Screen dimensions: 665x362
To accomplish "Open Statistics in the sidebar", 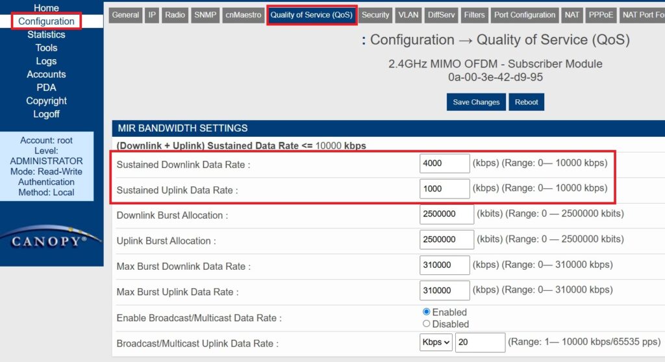I will (46, 34).
